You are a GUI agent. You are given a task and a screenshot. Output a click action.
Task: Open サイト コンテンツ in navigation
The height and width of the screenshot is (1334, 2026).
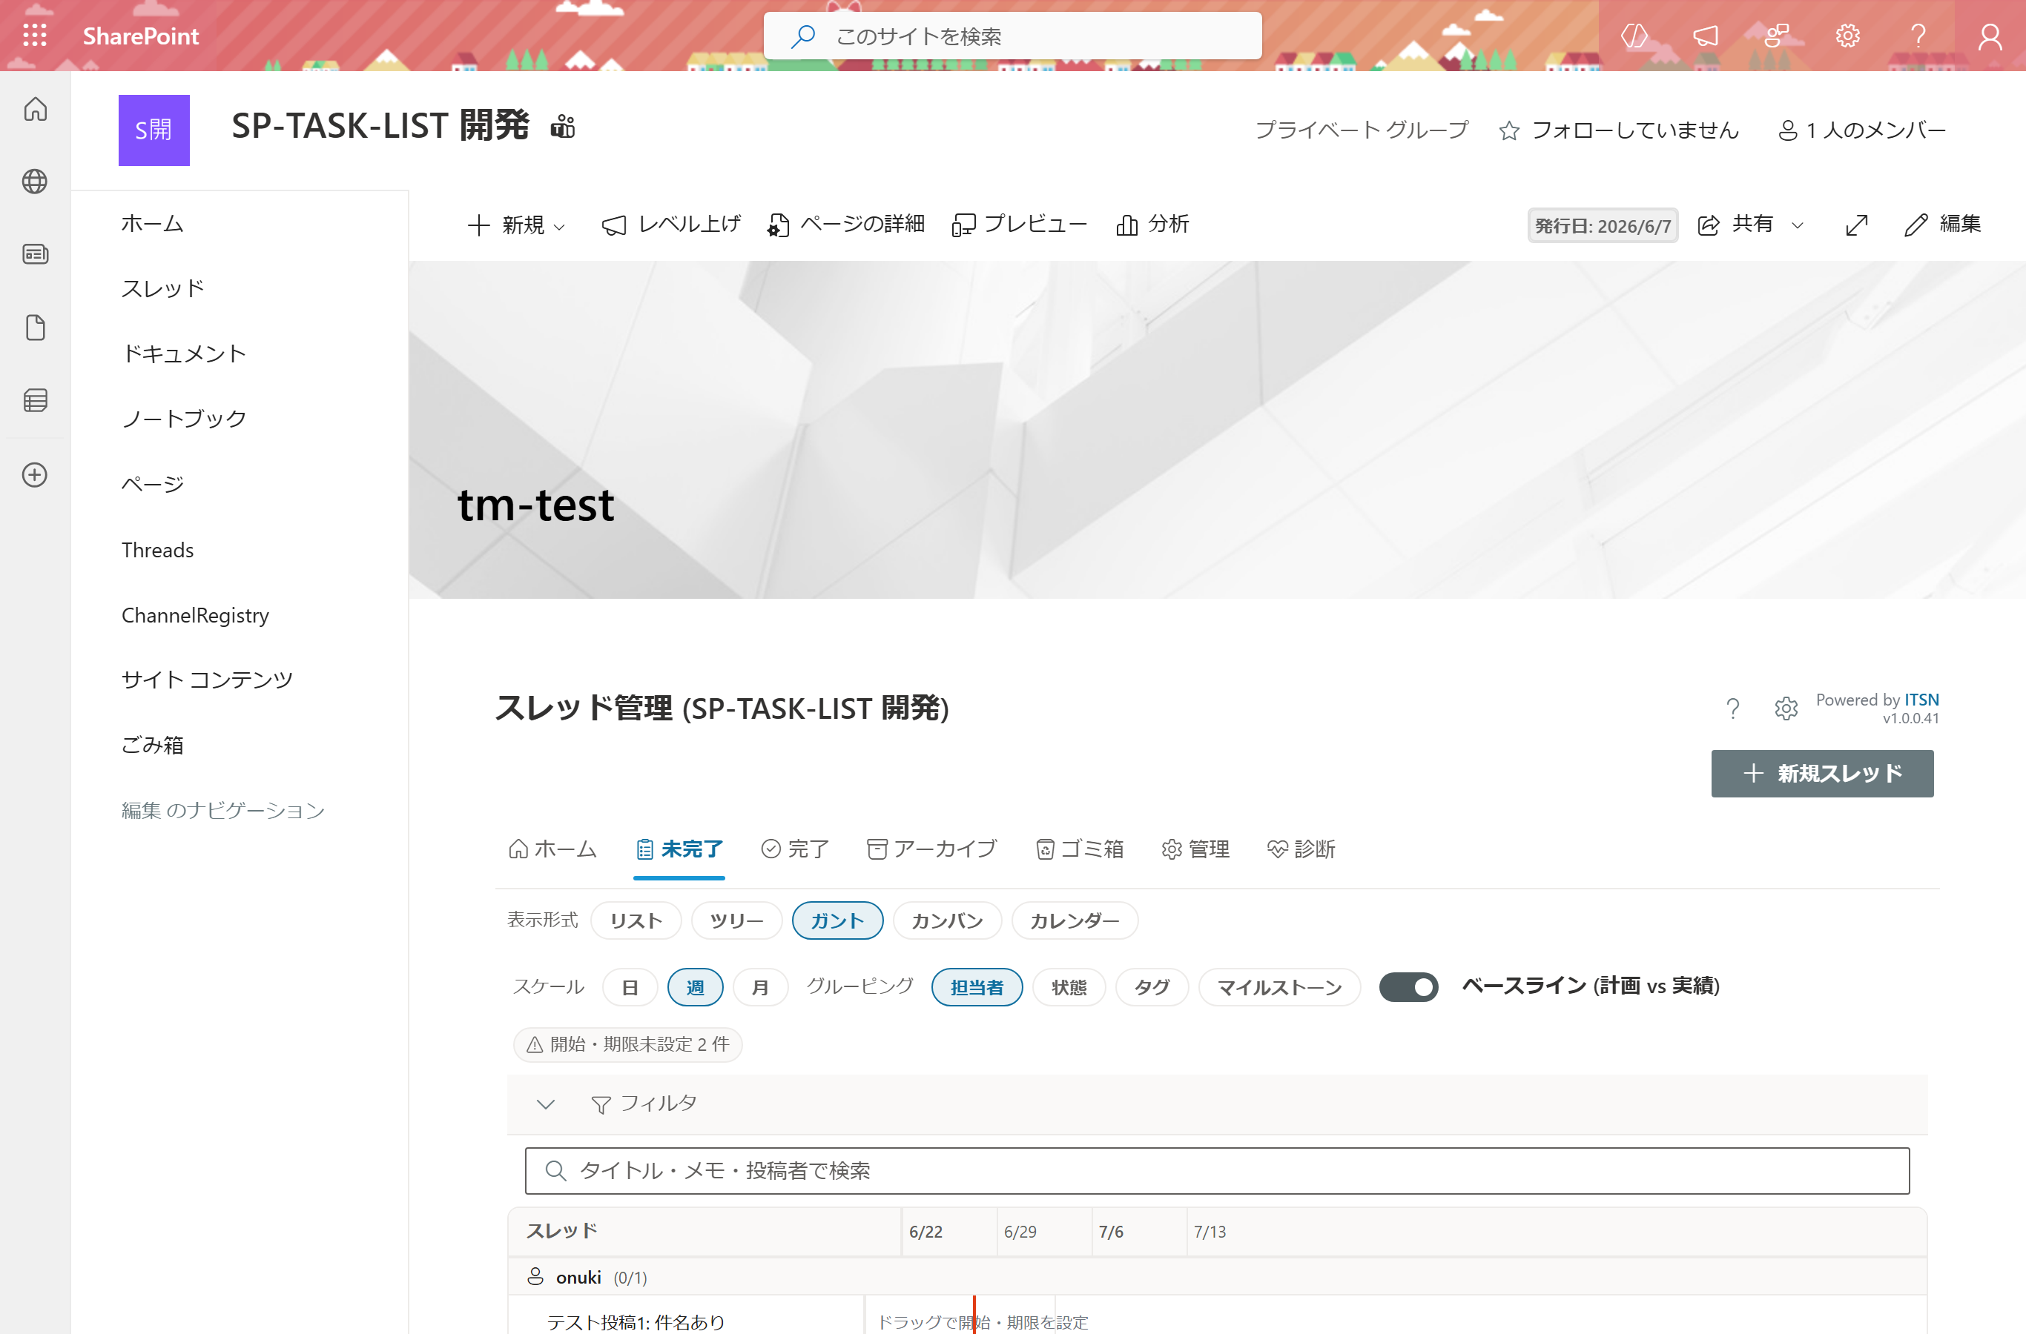(207, 680)
